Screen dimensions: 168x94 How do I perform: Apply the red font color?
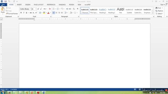48,13
